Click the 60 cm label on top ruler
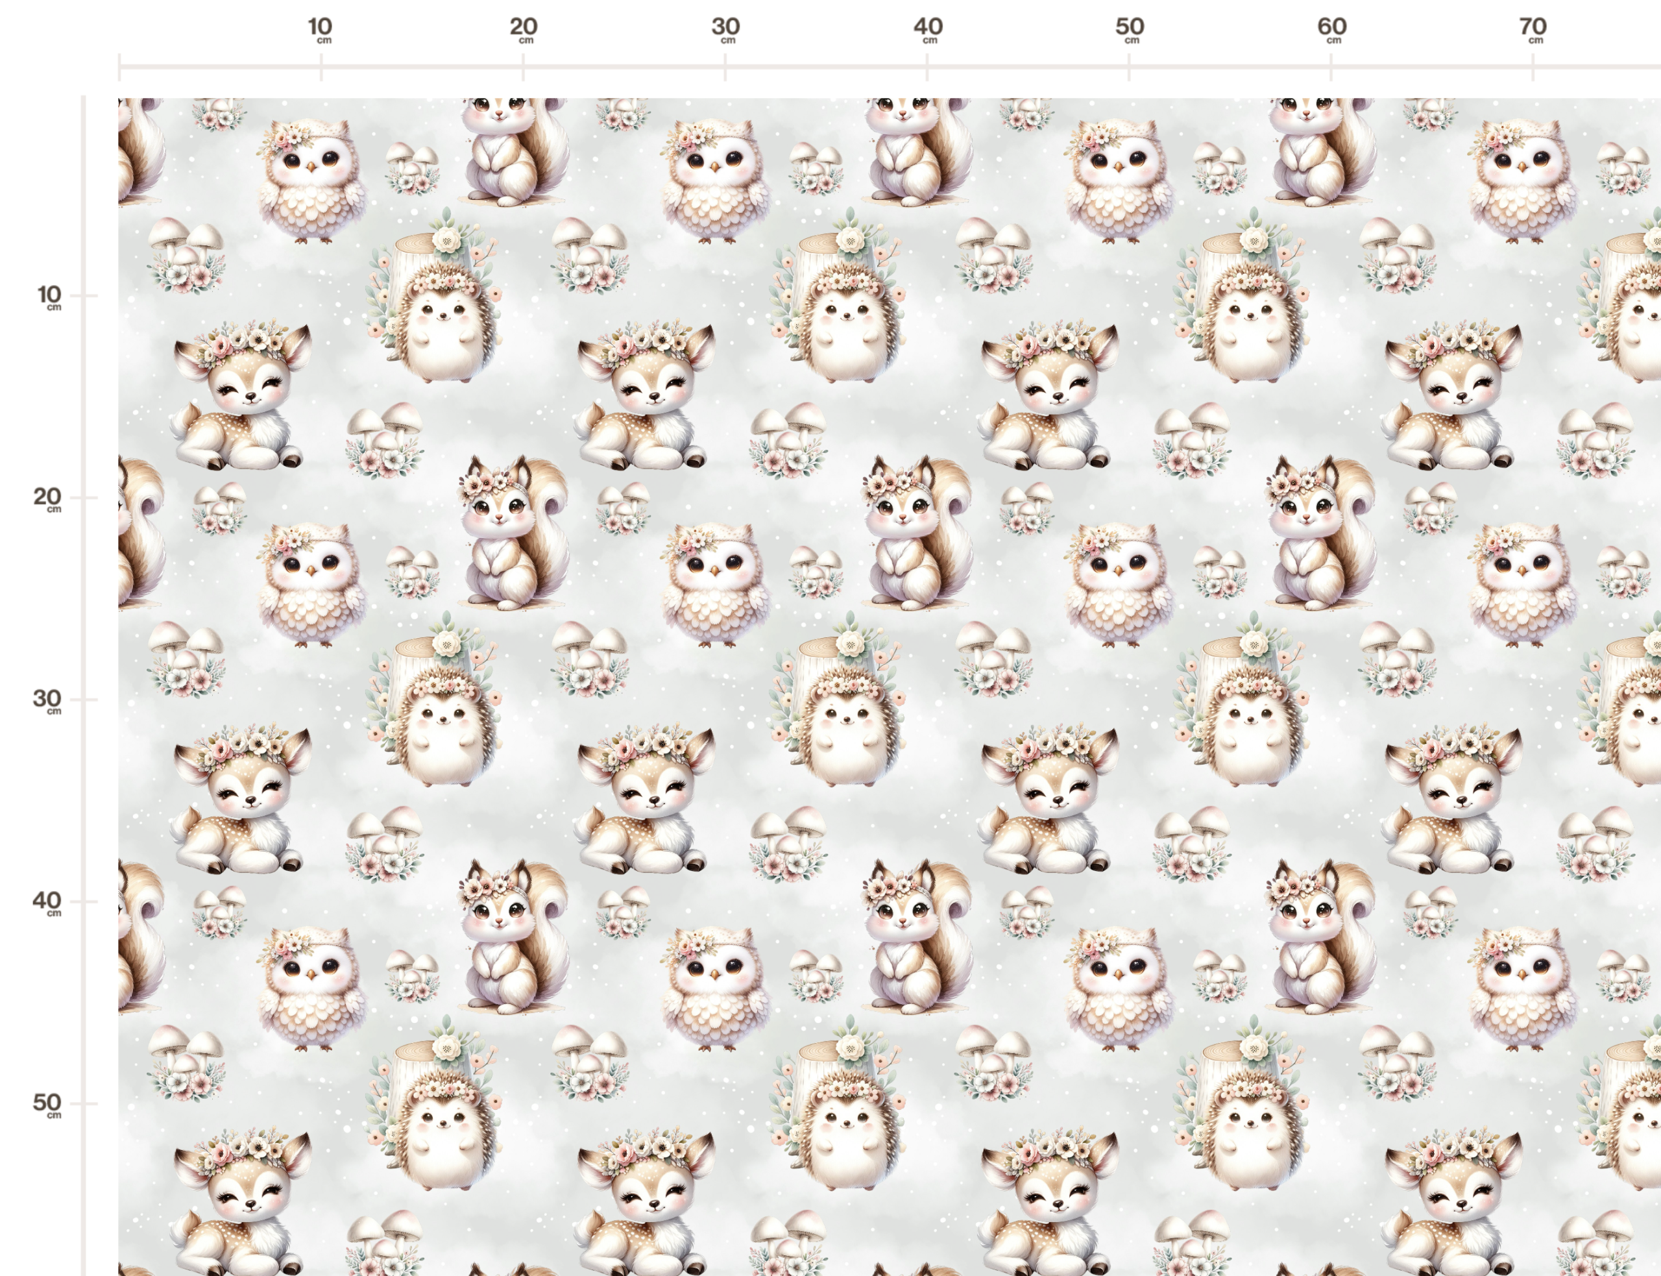The image size is (1661, 1276). [x=1331, y=30]
